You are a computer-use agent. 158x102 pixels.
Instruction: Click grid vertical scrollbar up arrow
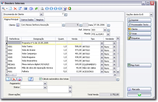coord(118,38)
